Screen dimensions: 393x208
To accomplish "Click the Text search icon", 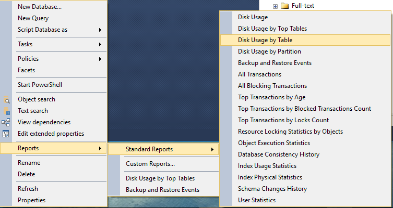I will (6, 111).
